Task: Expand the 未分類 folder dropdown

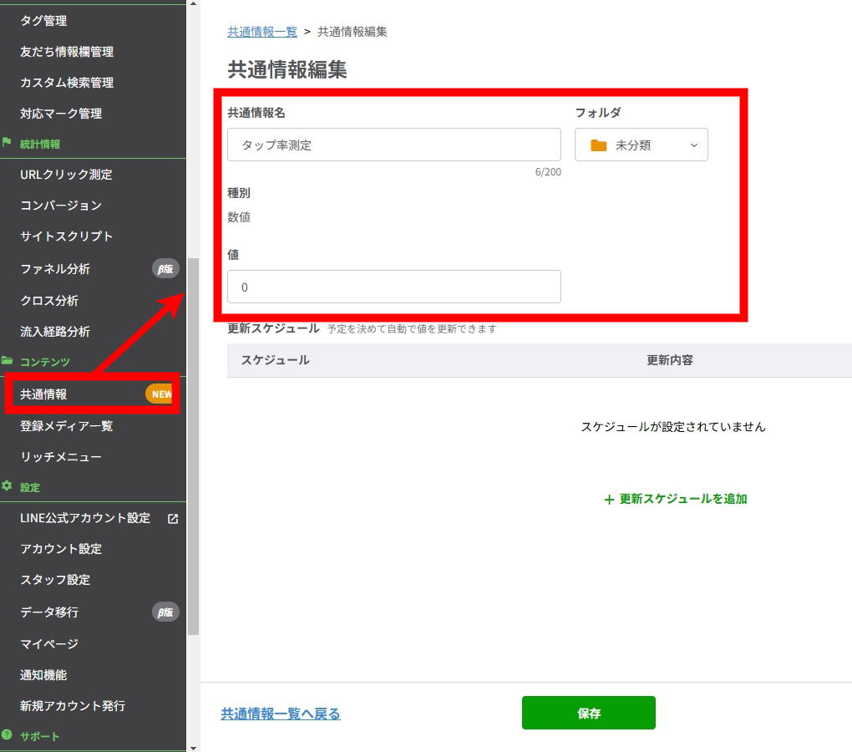Action: point(641,145)
